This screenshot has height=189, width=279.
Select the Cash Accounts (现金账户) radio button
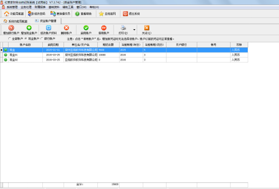(x=26, y=38)
